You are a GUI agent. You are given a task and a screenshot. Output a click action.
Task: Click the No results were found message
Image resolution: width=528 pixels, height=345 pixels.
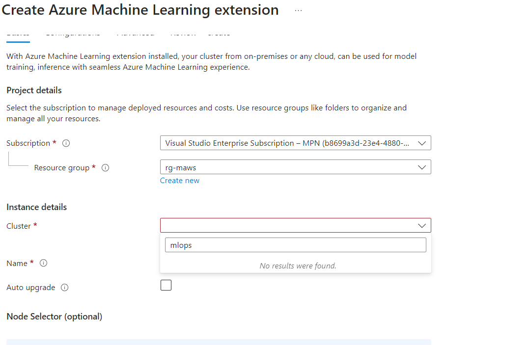[x=298, y=265]
